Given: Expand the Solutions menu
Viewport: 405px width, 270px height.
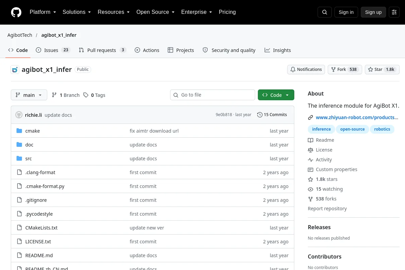Looking at the screenshot, I should click(77, 12).
